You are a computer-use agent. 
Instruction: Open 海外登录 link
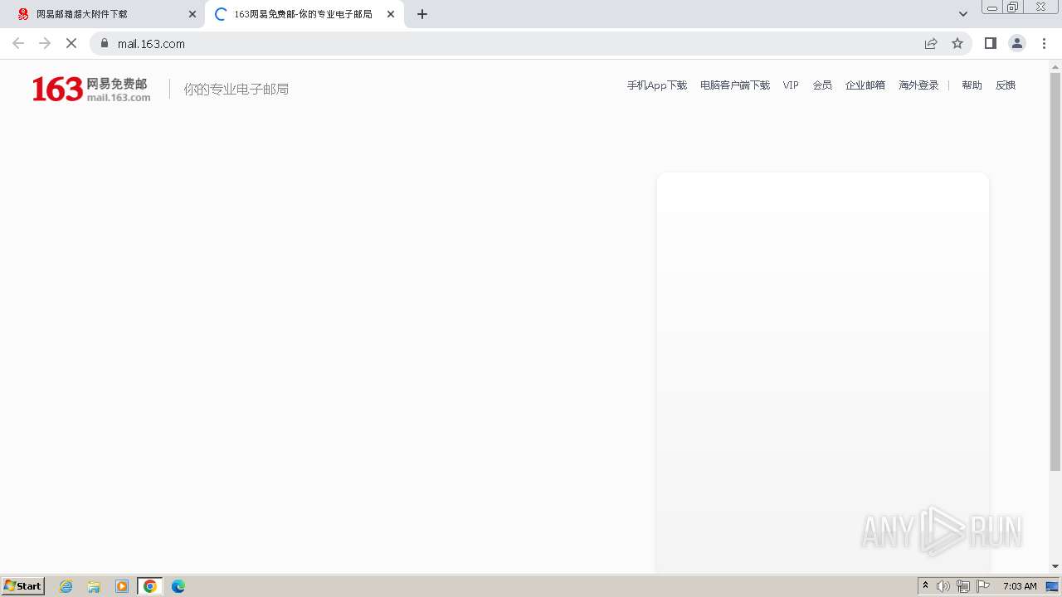(918, 85)
